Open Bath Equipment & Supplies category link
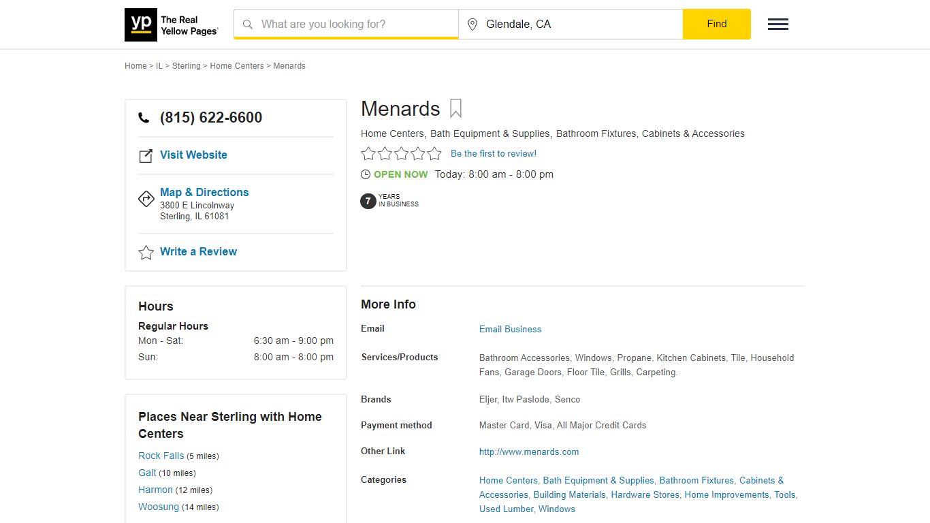 (x=598, y=480)
